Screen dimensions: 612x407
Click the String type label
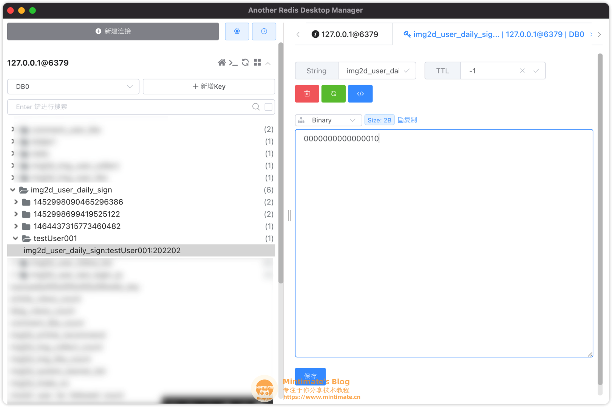(x=317, y=71)
